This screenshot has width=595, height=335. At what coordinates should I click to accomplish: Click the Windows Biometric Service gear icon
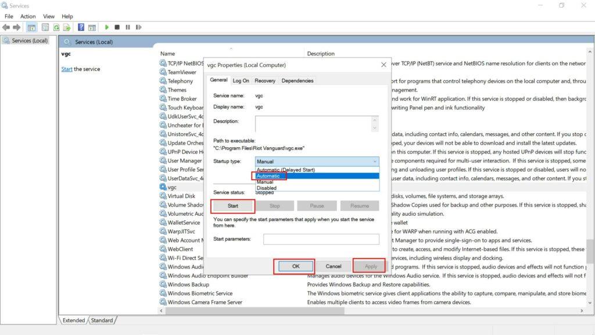pos(163,293)
